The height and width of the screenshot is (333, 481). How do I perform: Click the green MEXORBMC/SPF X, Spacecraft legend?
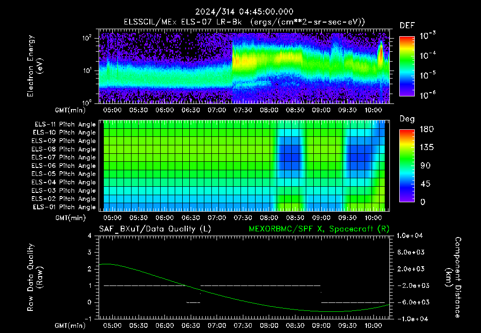pos(319,229)
